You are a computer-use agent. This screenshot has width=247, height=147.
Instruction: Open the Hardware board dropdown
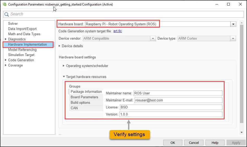tap(233, 24)
